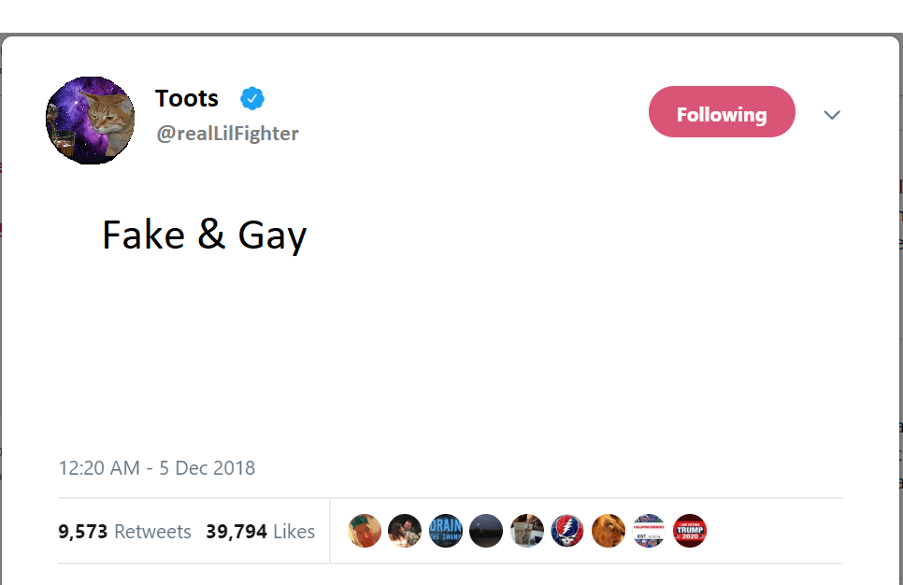Viewport: 903px width, 585px height.
Task: Click the Toots cat profile picture
Action: click(90, 121)
